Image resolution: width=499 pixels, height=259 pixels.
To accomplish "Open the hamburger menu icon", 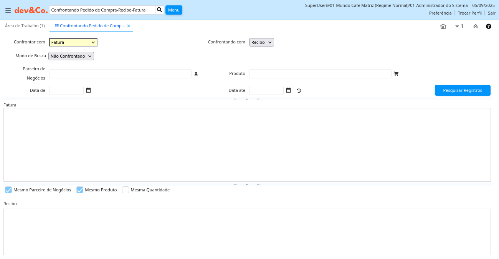I will tap(8, 10).
